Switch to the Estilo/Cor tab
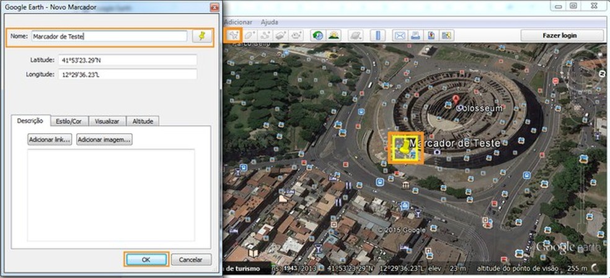Viewport: 610px width, 278px height. pos(69,121)
